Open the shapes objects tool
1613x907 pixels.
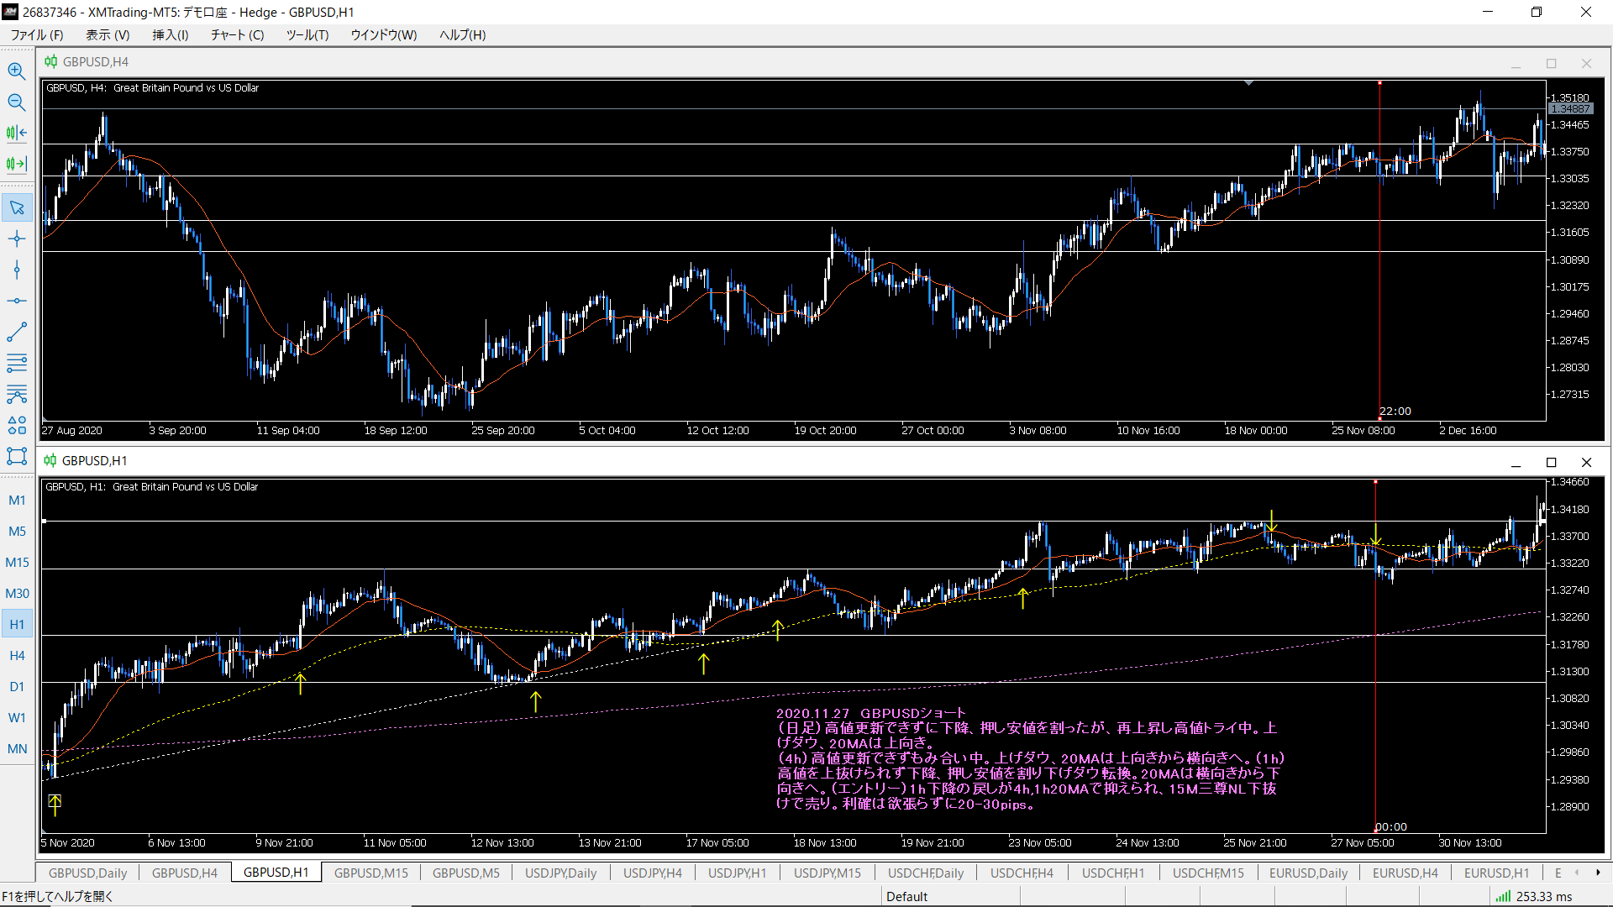point(17,425)
